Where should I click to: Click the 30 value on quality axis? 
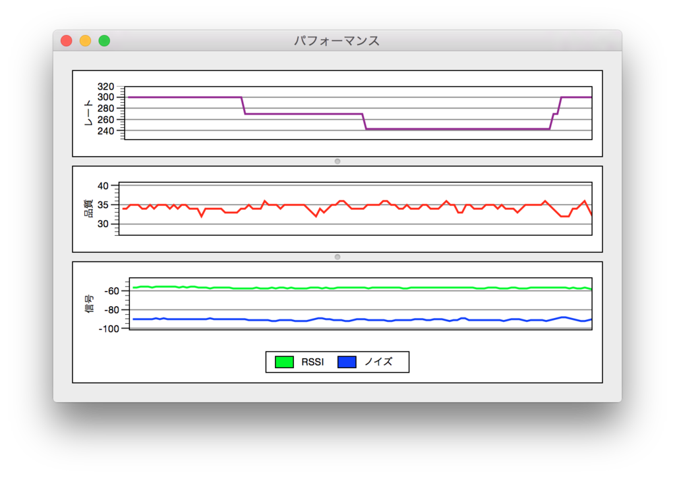click(x=103, y=223)
